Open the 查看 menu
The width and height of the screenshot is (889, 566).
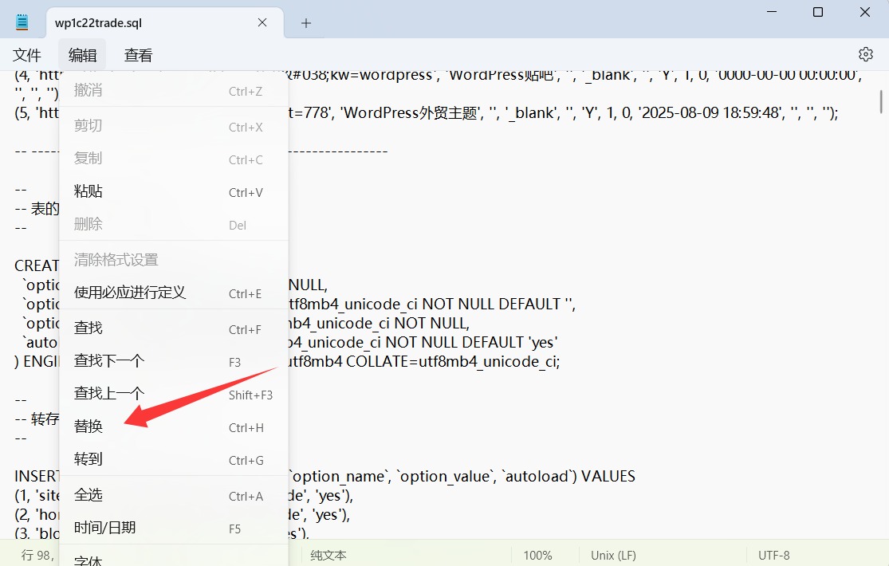point(138,55)
